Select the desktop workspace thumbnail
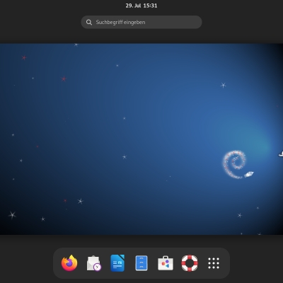The height and width of the screenshot is (283, 283). pyautogui.click(x=141, y=139)
